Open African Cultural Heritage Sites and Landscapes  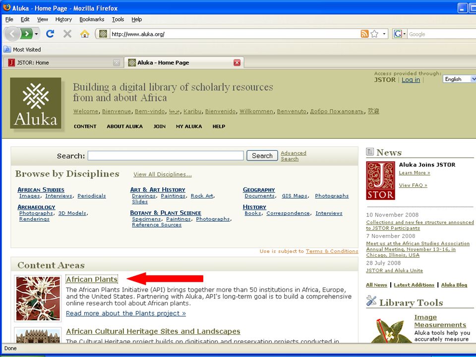(153, 331)
